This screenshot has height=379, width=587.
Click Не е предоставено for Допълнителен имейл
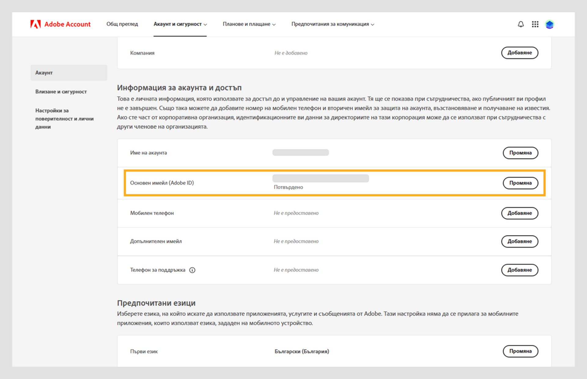tap(296, 241)
